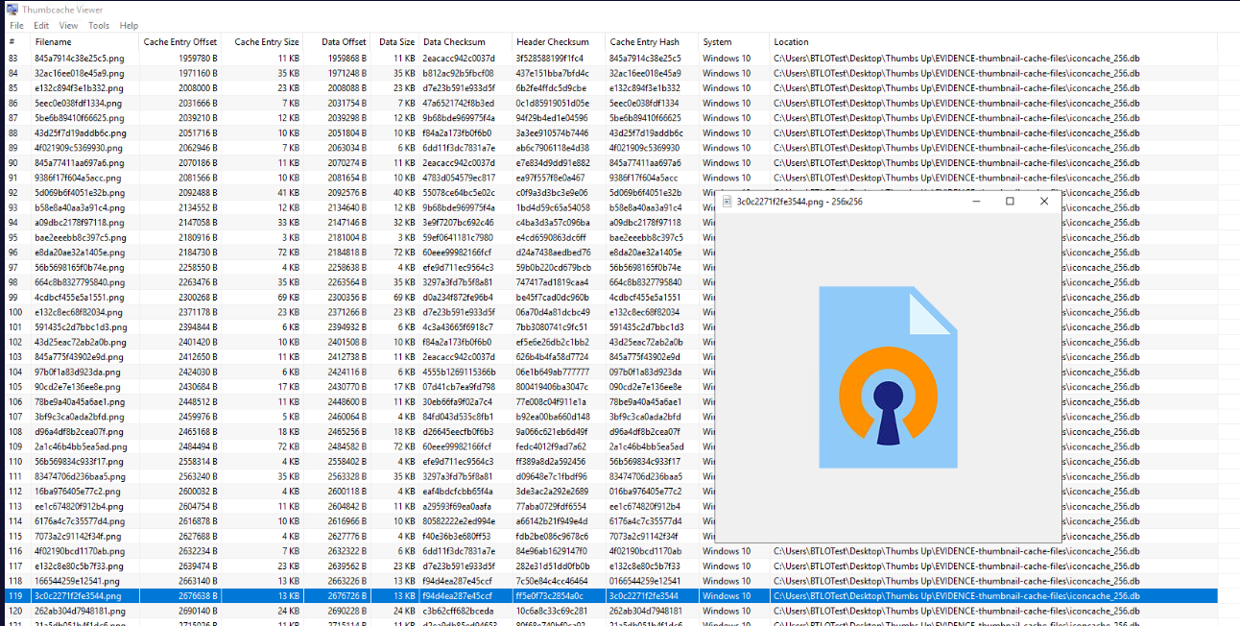
Task: Select row 166544259e12541.png
Action: (610, 581)
